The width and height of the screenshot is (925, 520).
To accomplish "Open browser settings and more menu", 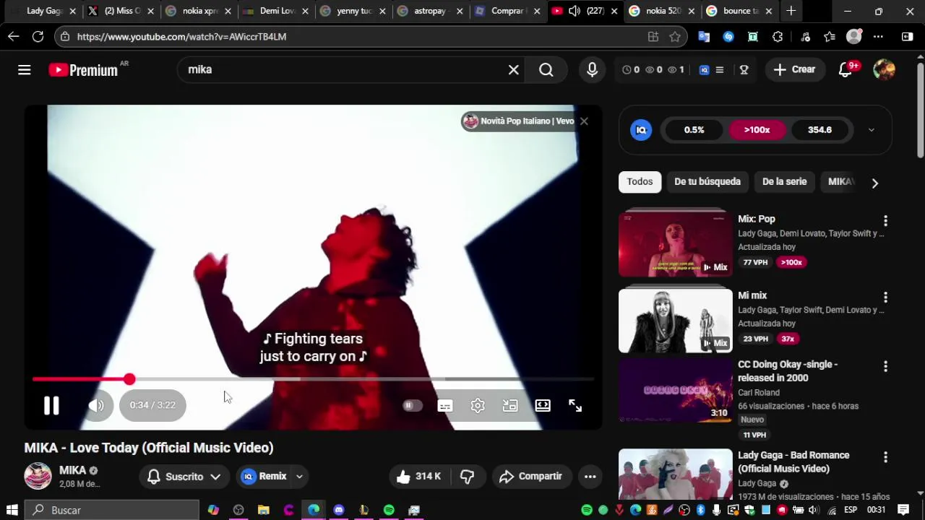I will (878, 37).
